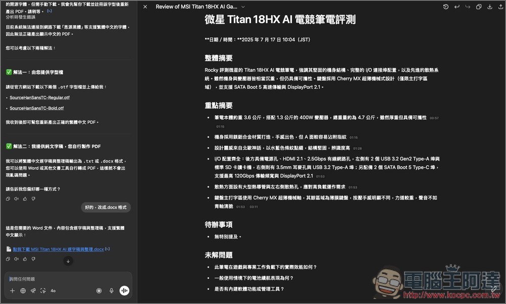Click the 01:28 timestamp citation
This screenshot has width=506, height=304.
point(357,148)
